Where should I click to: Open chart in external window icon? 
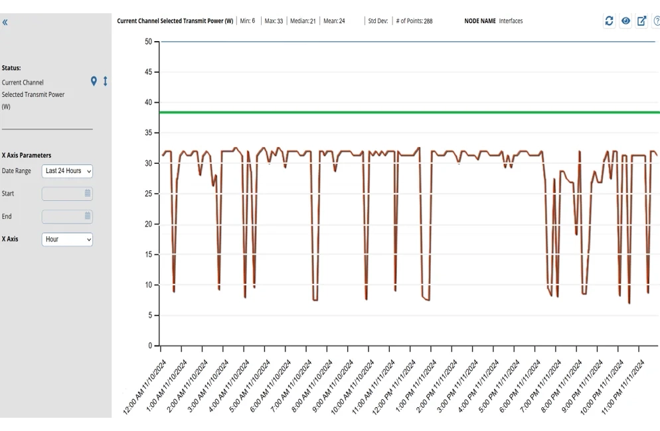pyautogui.click(x=642, y=21)
